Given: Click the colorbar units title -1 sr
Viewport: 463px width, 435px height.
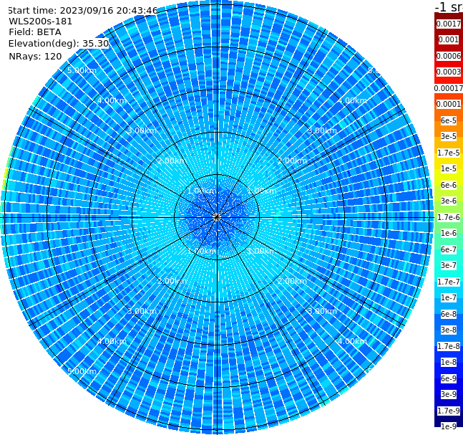Looking at the screenshot, I should [449, 6].
